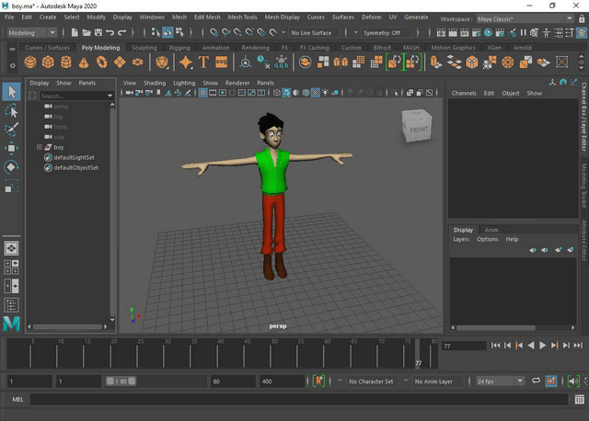Toggle the workspace lock icon
The height and width of the screenshot is (421, 589).
point(579,17)
